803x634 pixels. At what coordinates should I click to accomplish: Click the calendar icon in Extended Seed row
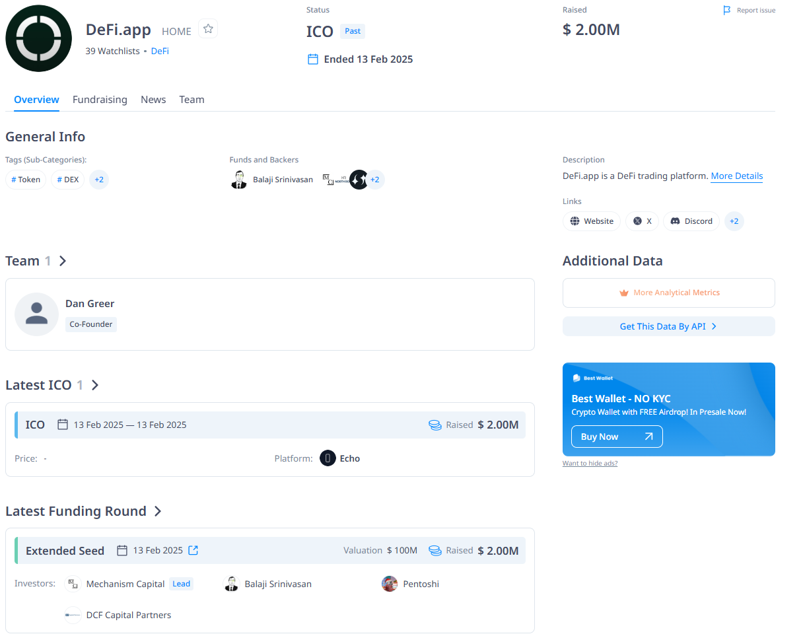(x=122, y=550)
